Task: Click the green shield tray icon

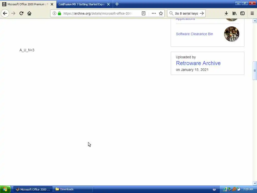Action: pyautogui.click(x=230, y=189)
